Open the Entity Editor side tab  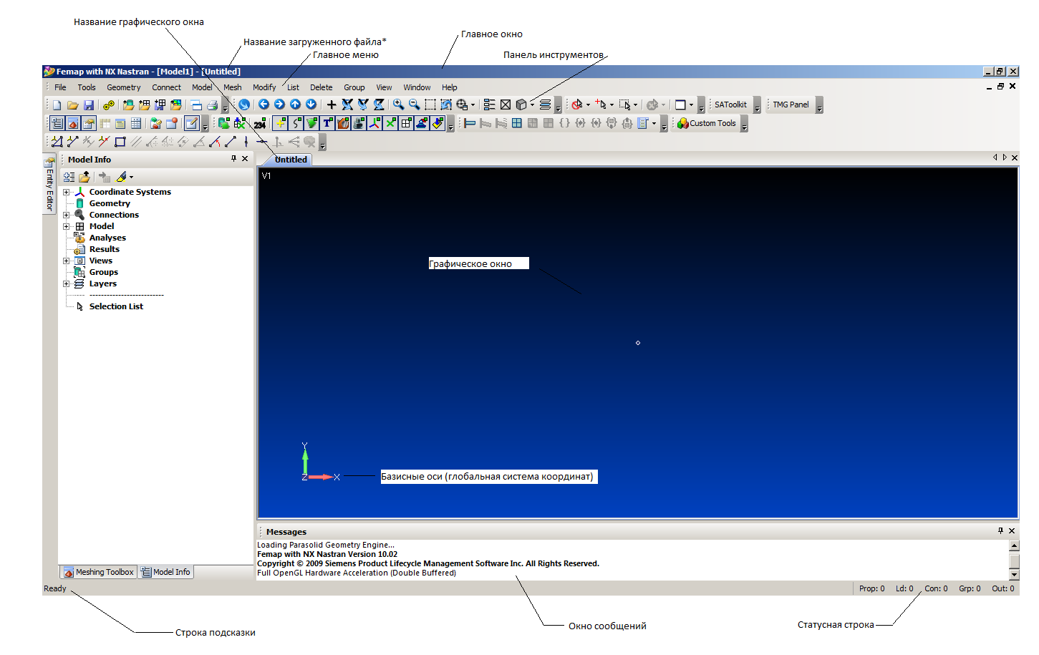point(49,185)
